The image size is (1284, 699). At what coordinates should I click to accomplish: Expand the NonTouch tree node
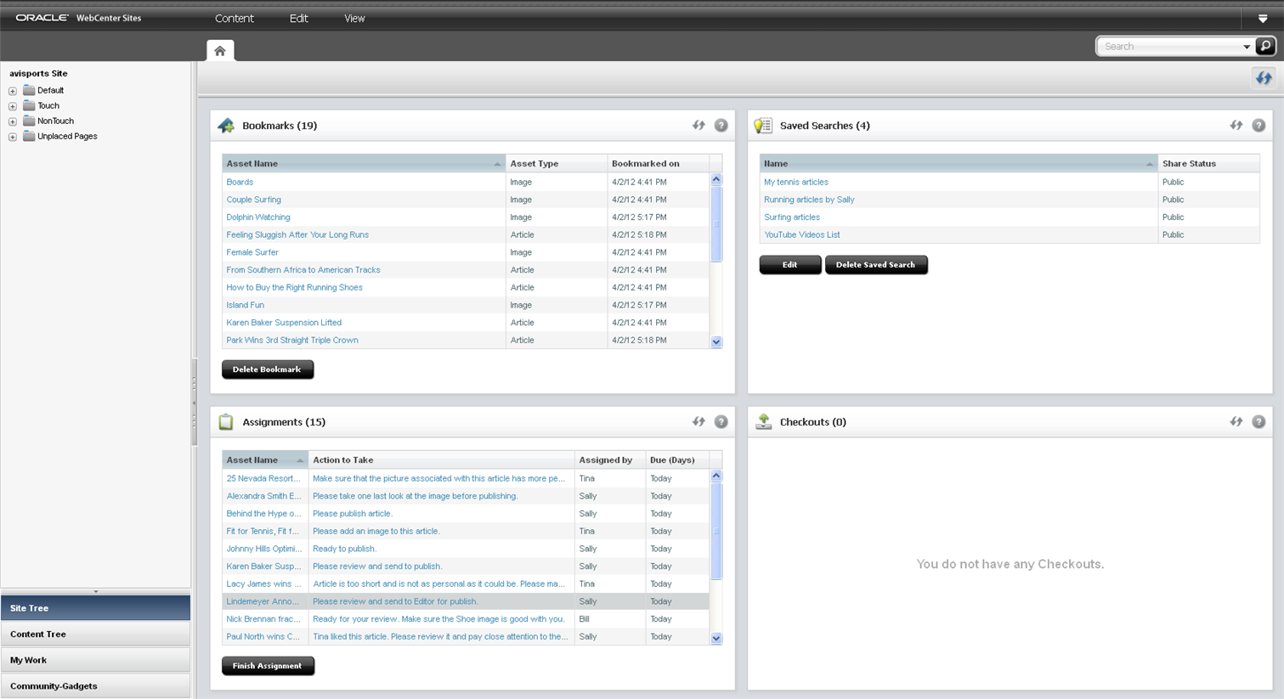point(13,121)
